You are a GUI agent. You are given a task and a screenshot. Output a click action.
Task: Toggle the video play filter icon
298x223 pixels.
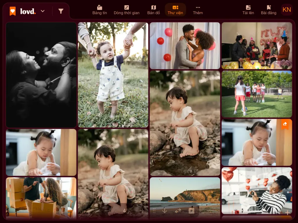point(191,211)
